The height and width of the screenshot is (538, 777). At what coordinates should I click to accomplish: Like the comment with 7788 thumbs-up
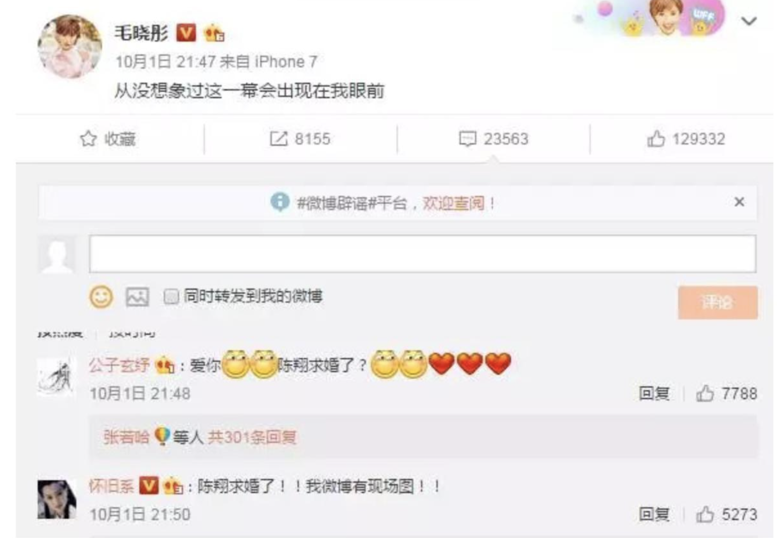(704, 394)
